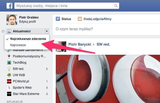Open TechBlog sidebar item
Image resolution: width=160 pixels, height=103 pixels.
(20, 63)
